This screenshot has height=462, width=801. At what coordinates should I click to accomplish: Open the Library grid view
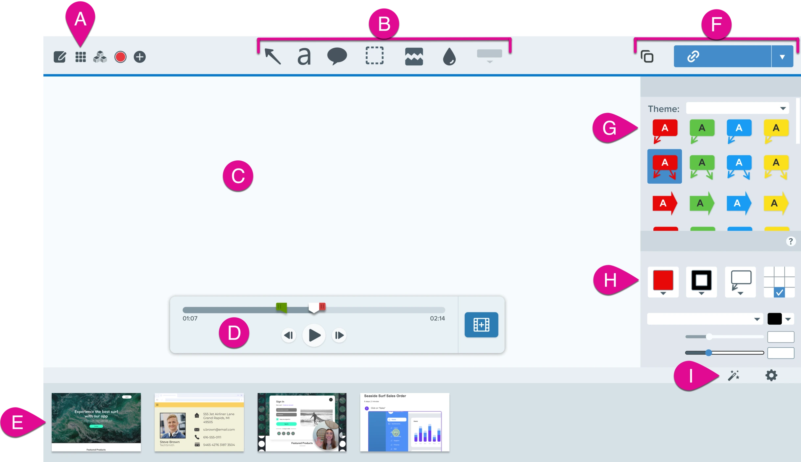(80, 57)
